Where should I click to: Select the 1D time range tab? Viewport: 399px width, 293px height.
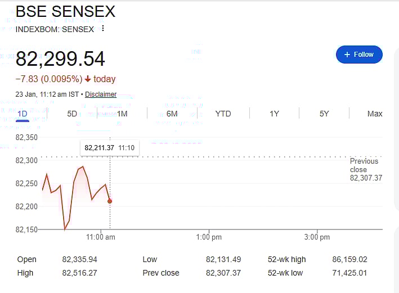[x=22, y=114]
